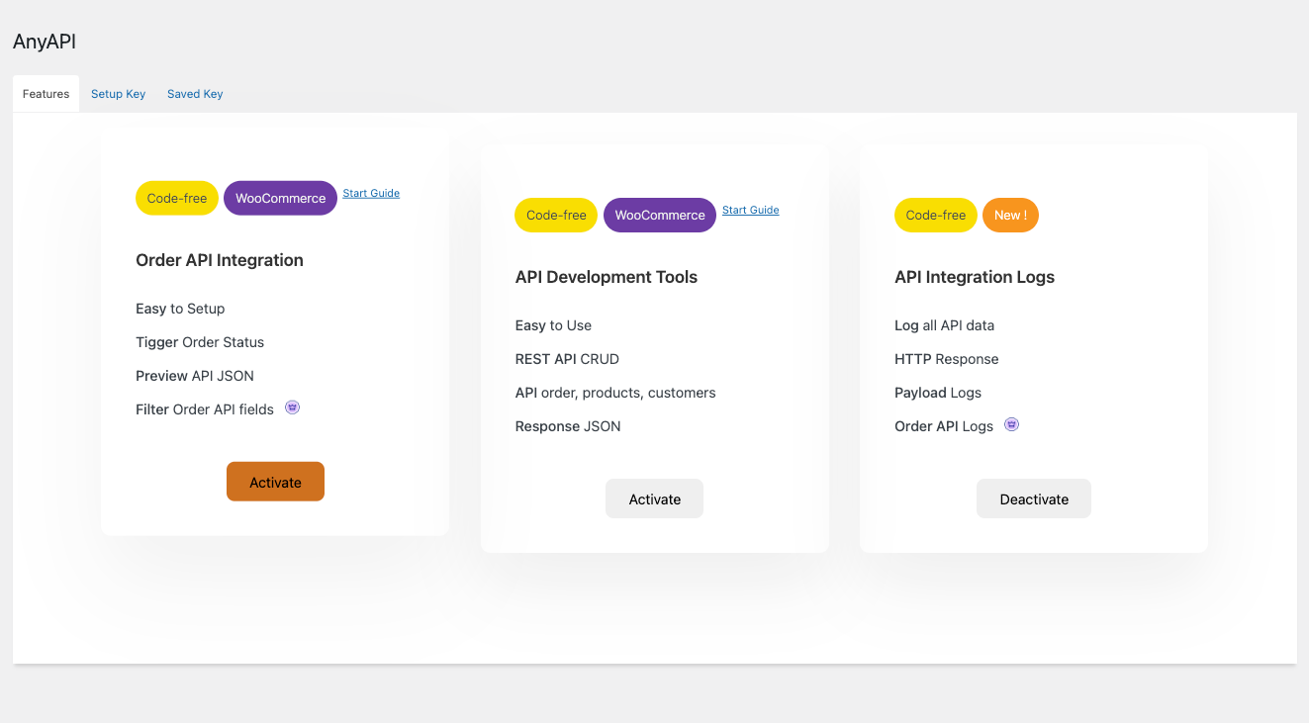Deactivate the API Integration Logs feature
Image resolution: width=1309 pixels, height=723 pixels.
[1033, 498]
